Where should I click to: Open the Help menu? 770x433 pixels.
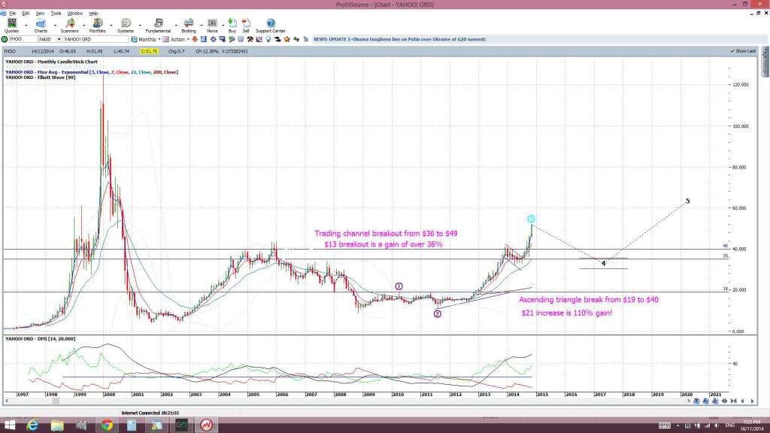click(x=93, y=14)
